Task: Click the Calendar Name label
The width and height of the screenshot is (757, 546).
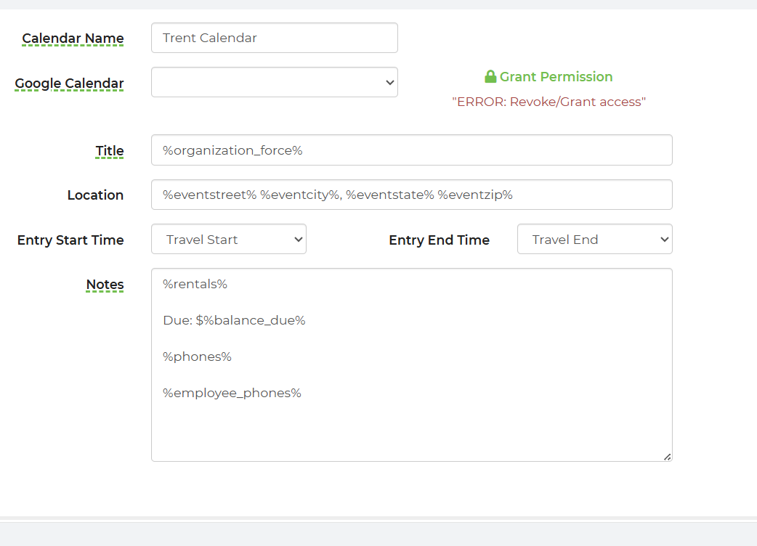Action: 73,38
